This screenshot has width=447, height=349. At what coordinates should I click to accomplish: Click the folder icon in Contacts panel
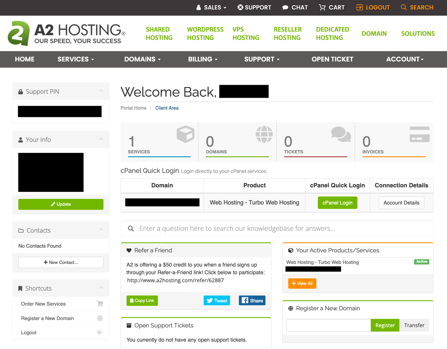[21, 230]
